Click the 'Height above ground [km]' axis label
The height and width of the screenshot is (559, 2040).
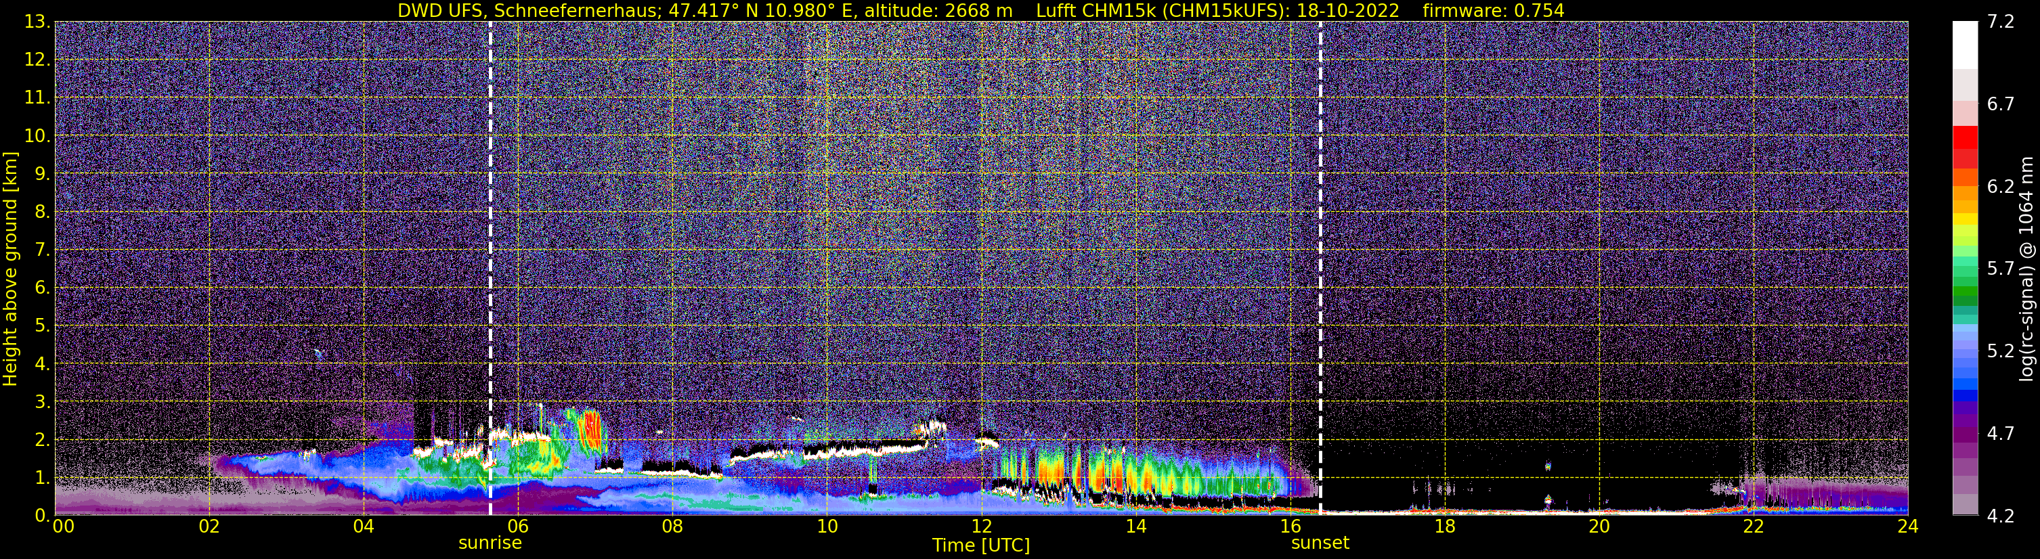[x=10, y=269]
